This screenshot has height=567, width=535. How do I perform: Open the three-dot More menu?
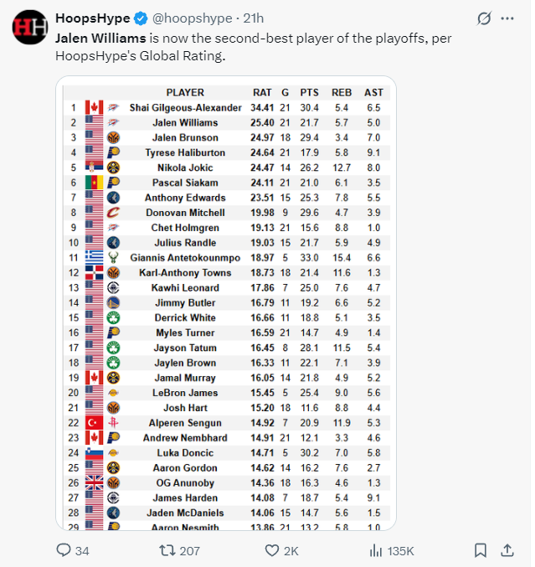(507, 18)
